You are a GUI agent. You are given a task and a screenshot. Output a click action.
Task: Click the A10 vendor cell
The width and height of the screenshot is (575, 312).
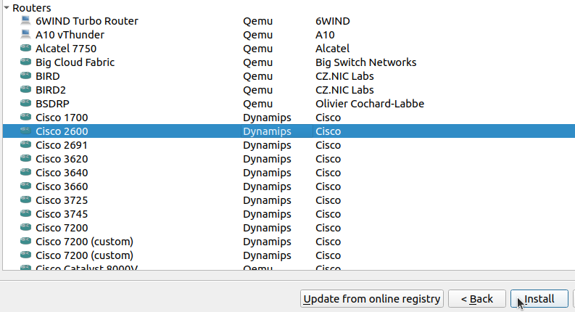(x=325, y=35)
